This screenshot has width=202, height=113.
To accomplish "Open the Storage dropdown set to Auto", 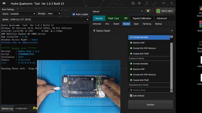I will click(54, 13).
